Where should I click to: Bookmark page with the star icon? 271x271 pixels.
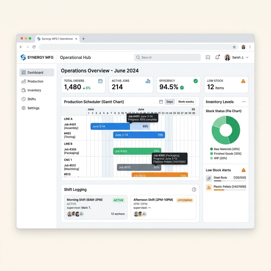tap(234, 47)
